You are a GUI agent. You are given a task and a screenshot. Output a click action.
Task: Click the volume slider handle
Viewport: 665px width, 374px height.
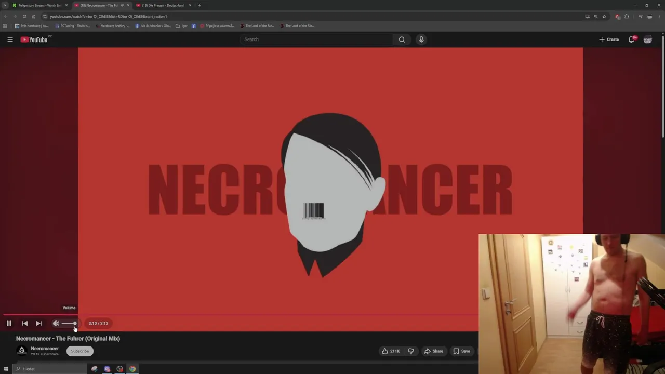coord(75,323)
